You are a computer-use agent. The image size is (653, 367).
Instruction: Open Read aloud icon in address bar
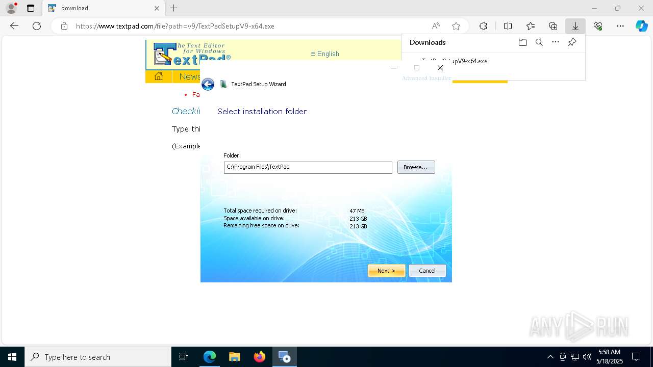(436, 26)
